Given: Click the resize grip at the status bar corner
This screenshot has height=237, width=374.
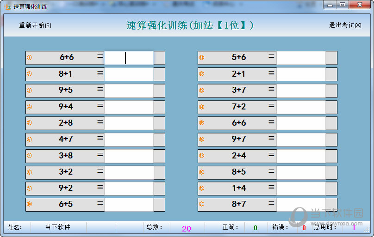Looking at the screenshot, I should click(x=367, y=230).
